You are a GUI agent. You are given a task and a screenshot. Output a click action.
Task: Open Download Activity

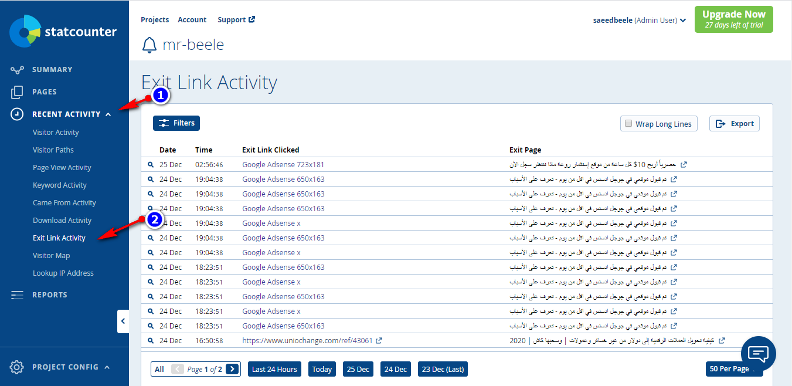pos(62,221)
